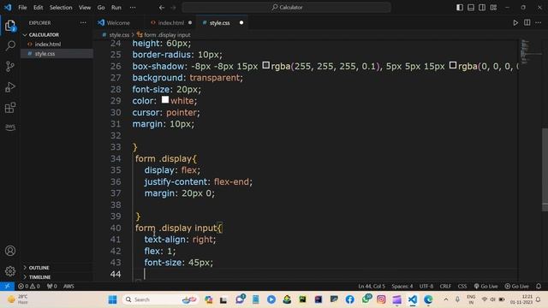The width and height of the screenshot is (548, 308).
Task: Click AWS status bar item
Action: click(68, 286)
